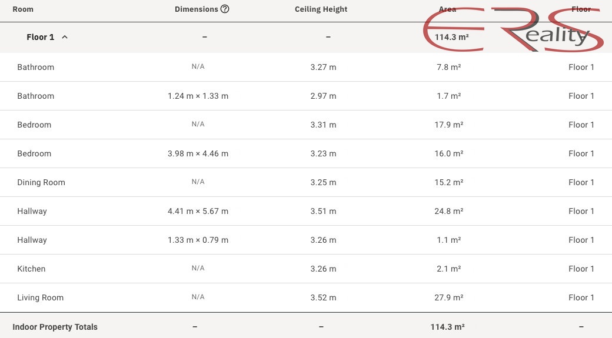Select the Living Room row

click(306, 297)
